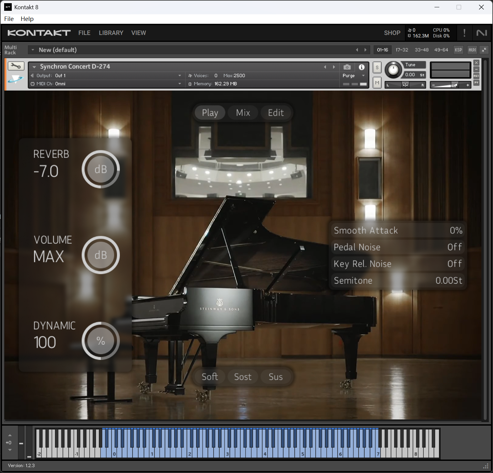Image resolution: width=493 pixels, height=473 pixels.
Task: Open the File menu in menu bar
Action: click(9, 19)
